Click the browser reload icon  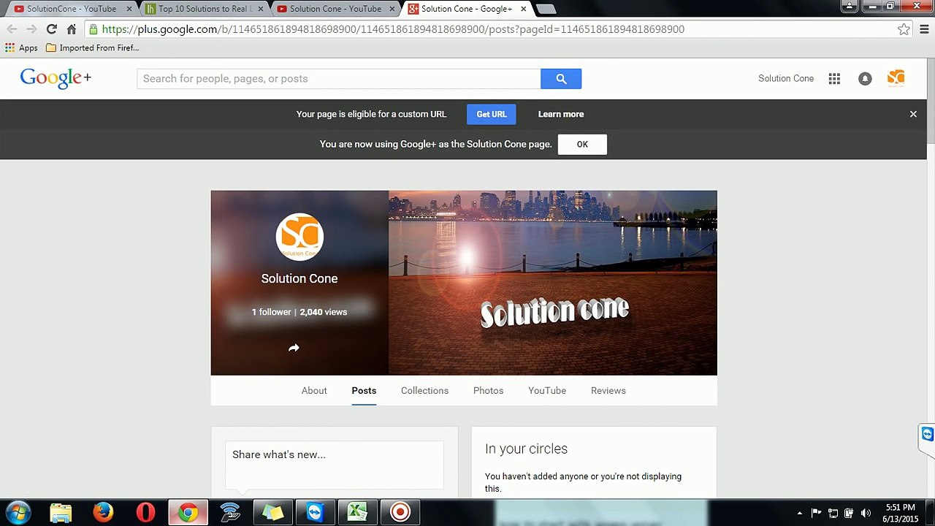pos(51,29)
